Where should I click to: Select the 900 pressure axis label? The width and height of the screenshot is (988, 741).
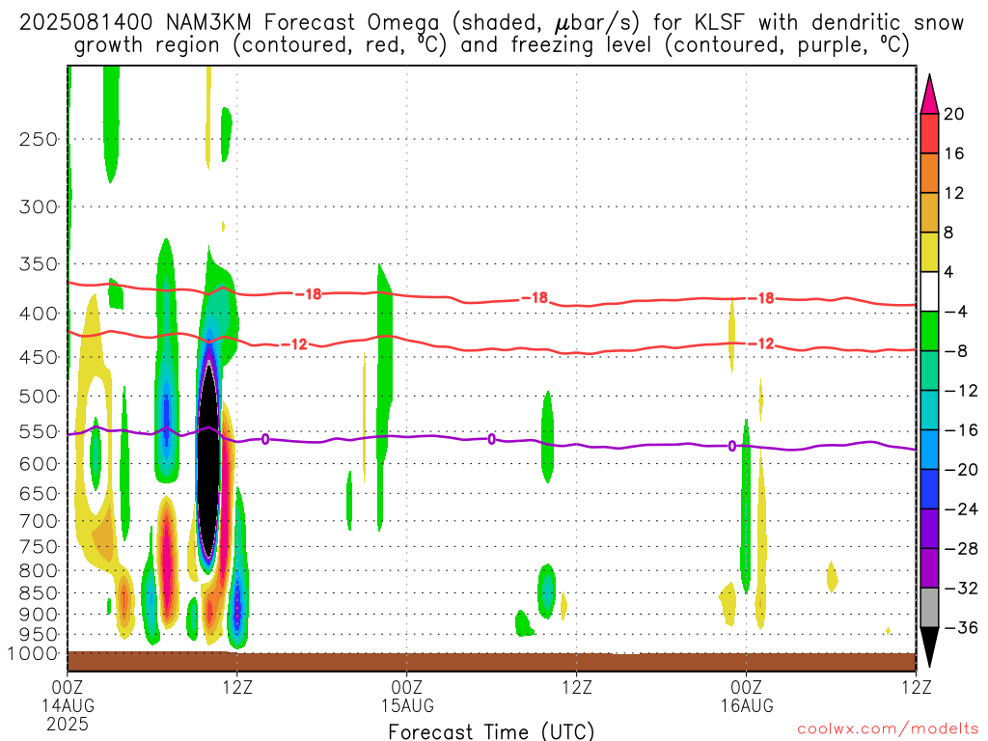tap(39, 615)
